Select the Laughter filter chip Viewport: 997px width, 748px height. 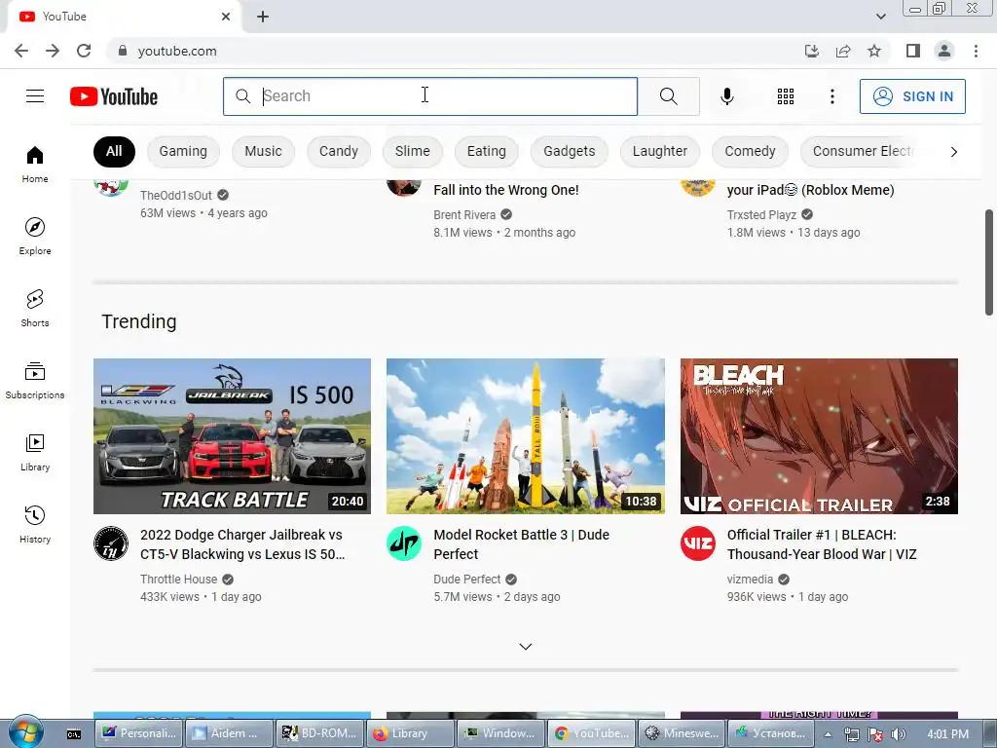[660, 151]
